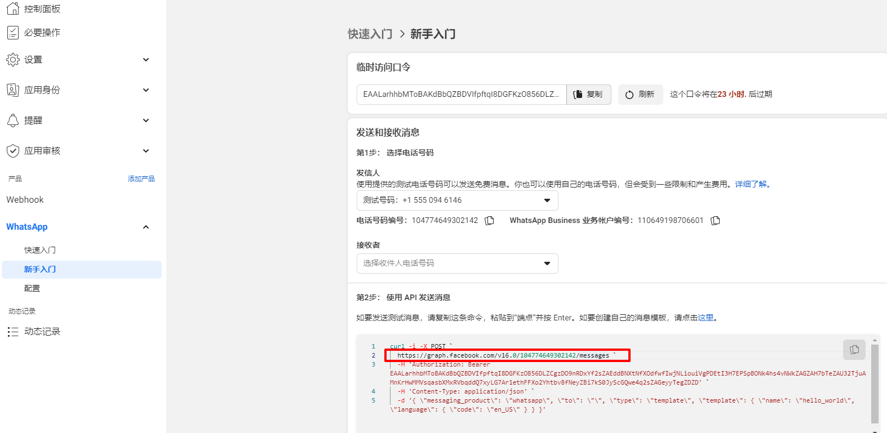
Task: Click the 复制 button for access token
Action: coord(588,95)
